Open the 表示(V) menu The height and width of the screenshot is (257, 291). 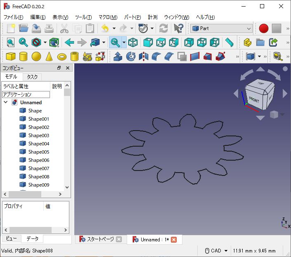60,17
